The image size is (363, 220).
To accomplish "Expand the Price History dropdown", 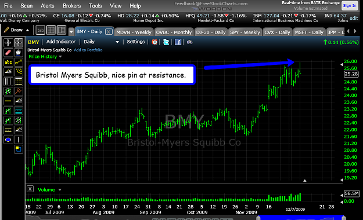I will click(60, 57).
